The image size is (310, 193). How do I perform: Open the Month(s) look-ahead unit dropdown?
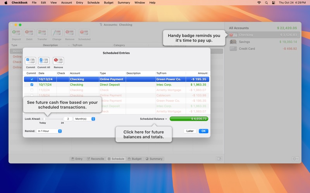[x=84, y=119]
